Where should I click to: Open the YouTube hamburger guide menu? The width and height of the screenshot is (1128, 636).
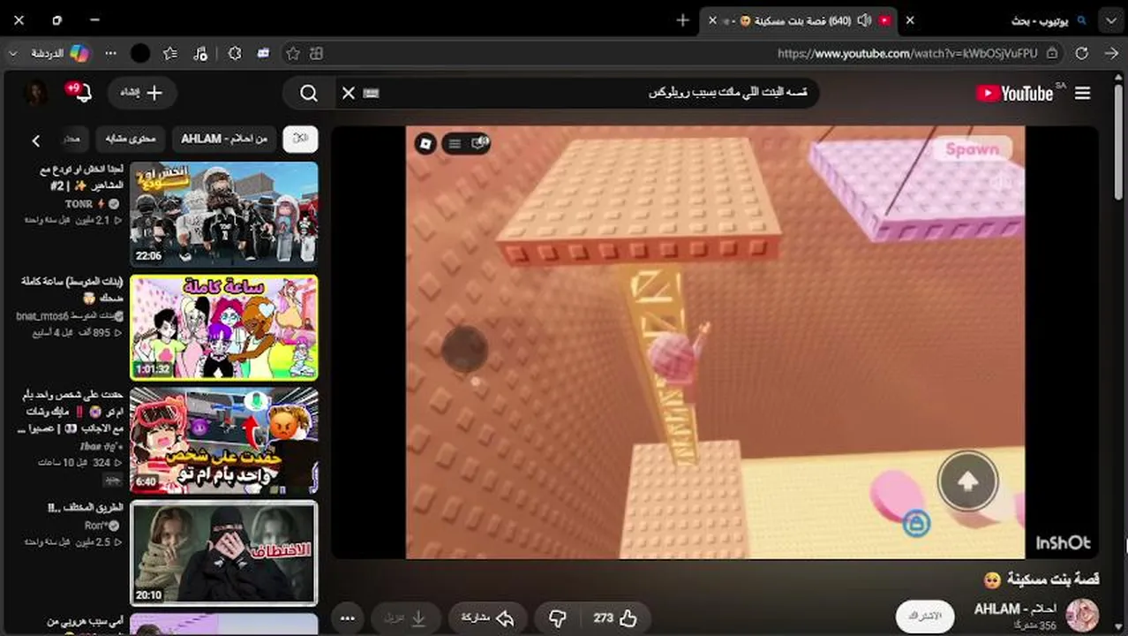[x=1082, y=93]
